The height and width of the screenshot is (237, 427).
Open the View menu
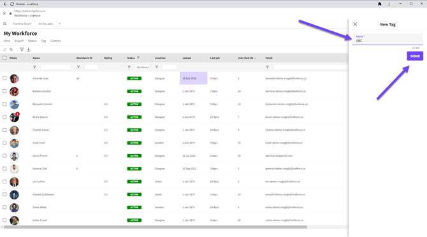(7, 41)
